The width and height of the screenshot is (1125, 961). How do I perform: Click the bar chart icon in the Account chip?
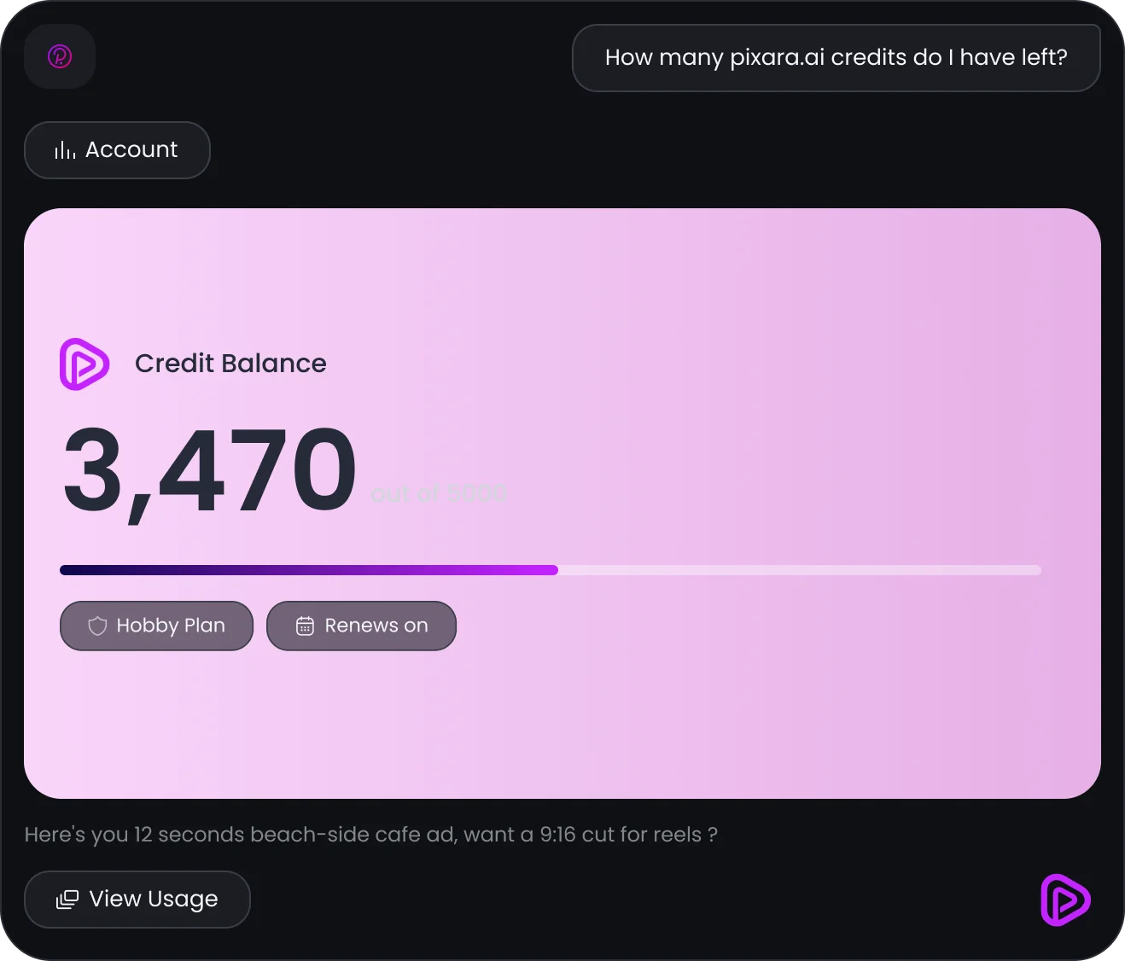tap(65, 150)
